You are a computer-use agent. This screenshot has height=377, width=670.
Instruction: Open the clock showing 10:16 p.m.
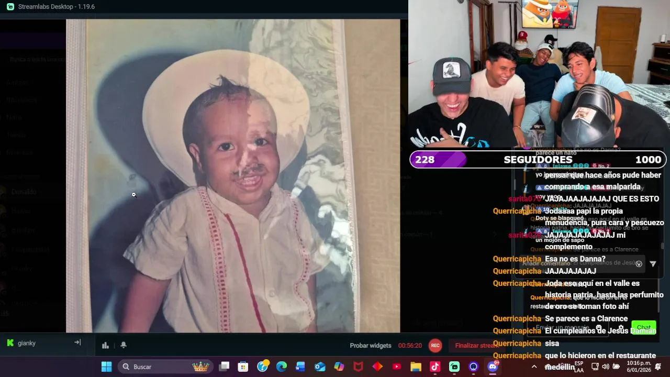(x=639, y=367)
